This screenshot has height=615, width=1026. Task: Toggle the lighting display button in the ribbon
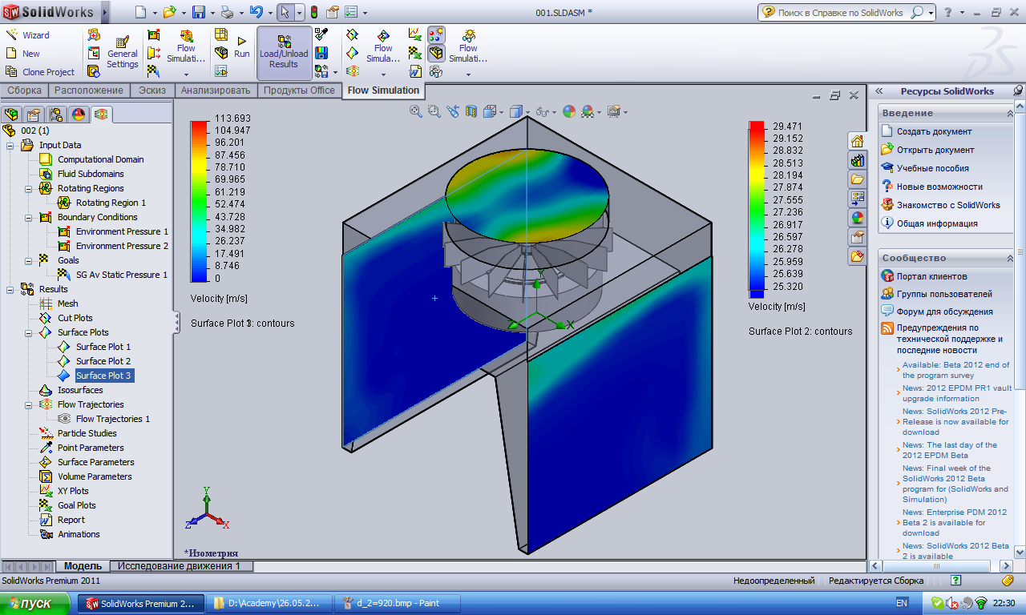(436, 34)
